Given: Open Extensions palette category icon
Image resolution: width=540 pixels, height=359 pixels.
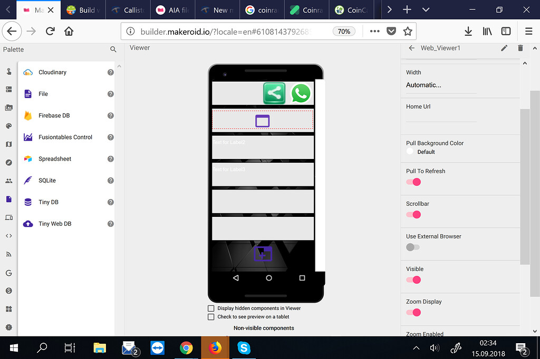Looking at the screenshot, I should (9, 309).
